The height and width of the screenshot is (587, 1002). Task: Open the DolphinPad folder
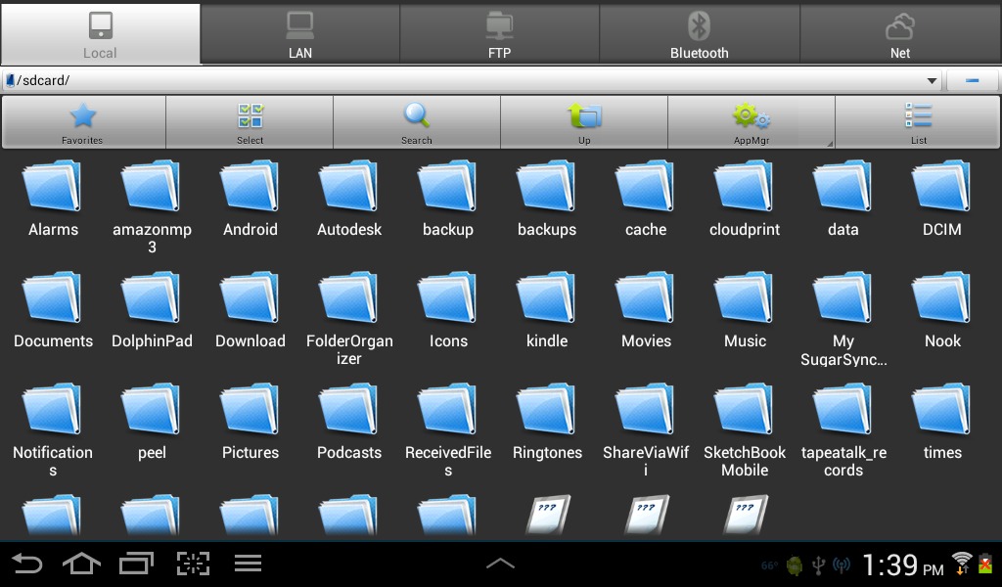click(152, 310)
